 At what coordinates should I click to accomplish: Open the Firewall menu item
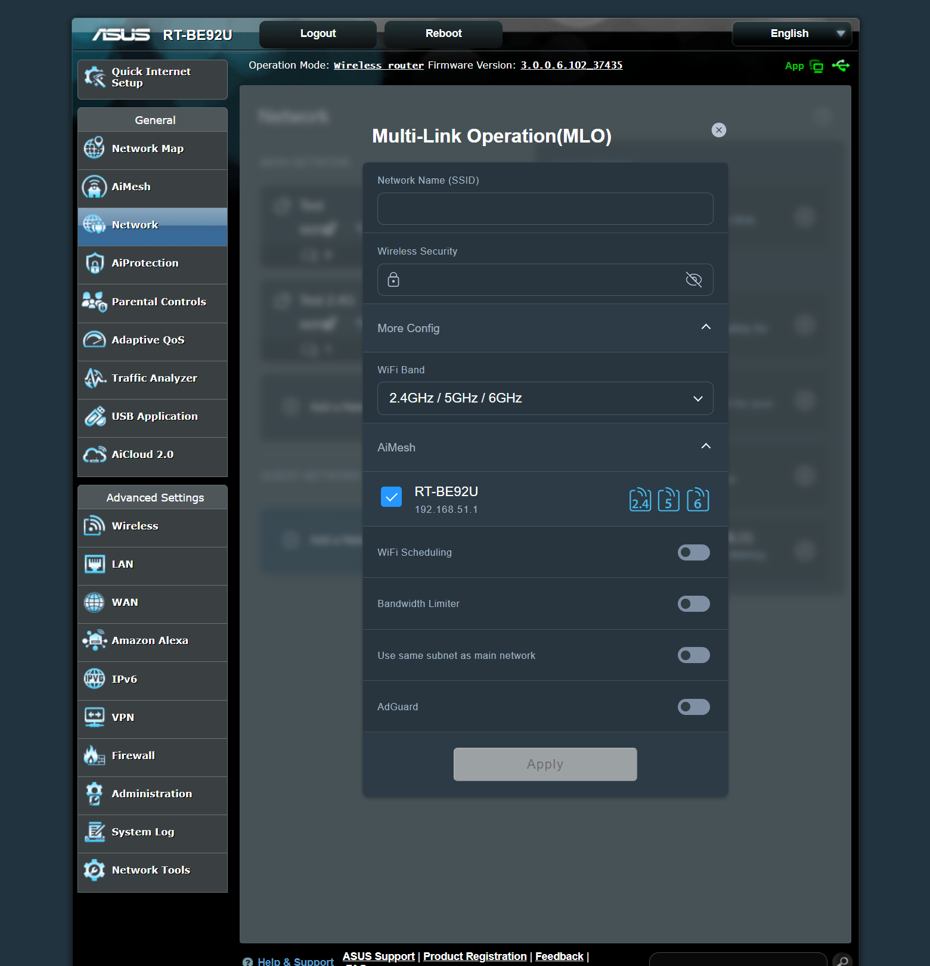pyautogui.click(x=152, y=758)
